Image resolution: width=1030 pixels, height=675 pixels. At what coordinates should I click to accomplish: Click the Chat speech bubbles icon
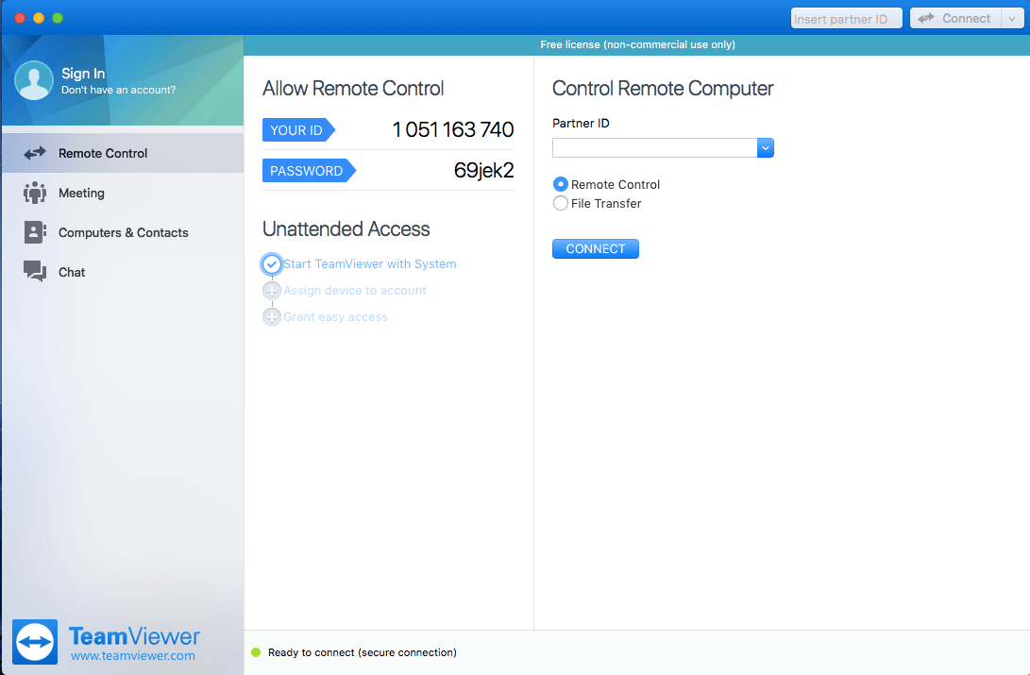(35, 272)
